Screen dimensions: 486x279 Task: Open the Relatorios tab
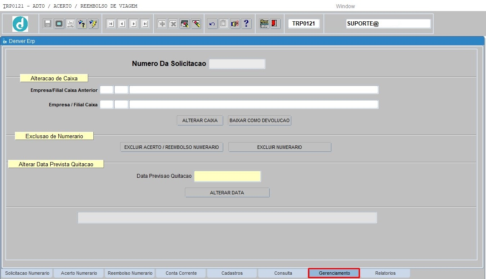[x=385, y=273]
